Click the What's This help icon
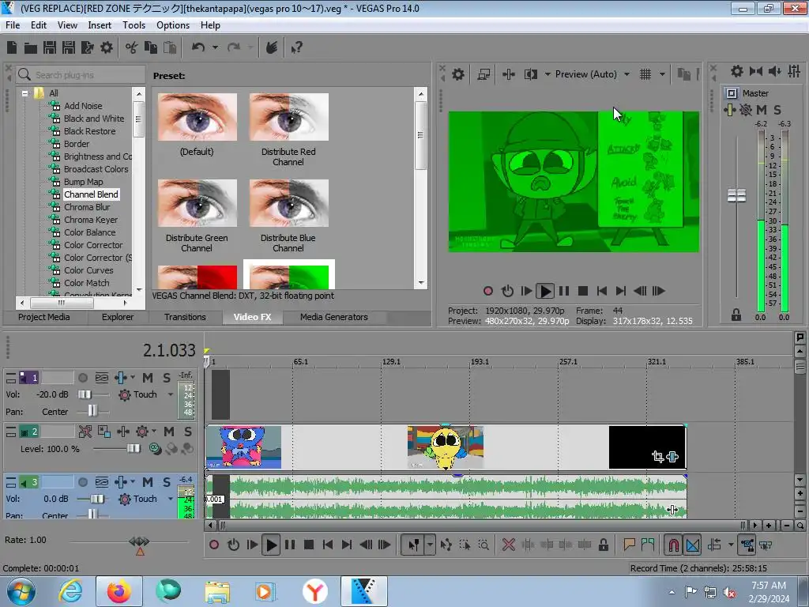The image size is (809, 607). click(x=297, y=48)
